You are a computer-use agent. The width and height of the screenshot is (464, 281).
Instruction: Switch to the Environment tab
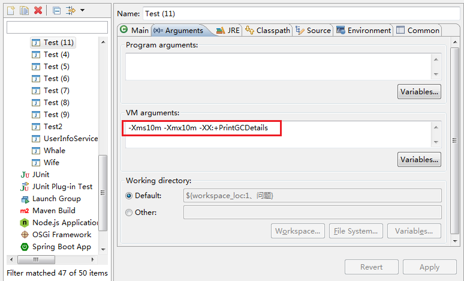pyautogui.click(x=363, y=30)
